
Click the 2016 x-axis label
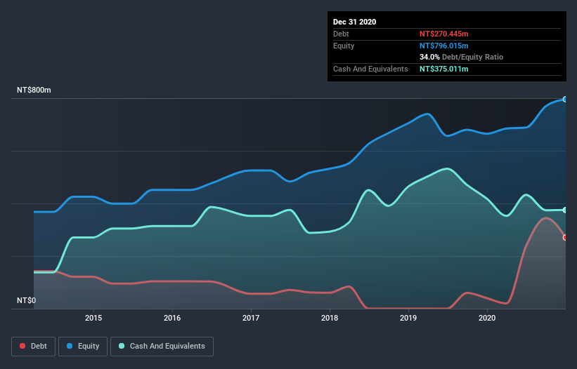click(x=172, y=318)
